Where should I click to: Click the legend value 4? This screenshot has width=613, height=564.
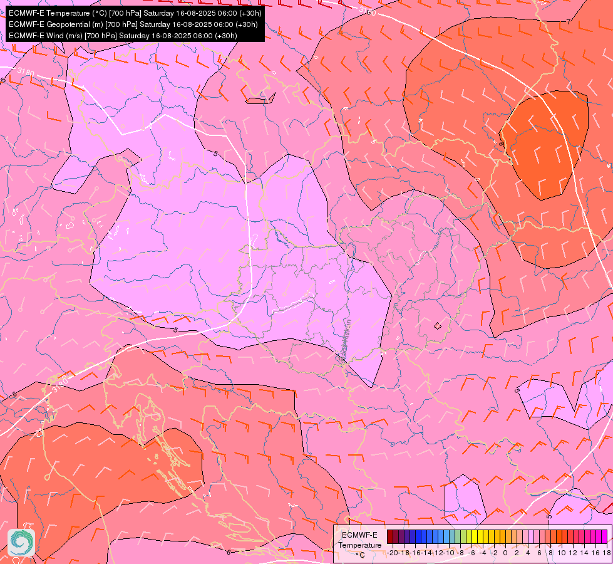528,553
